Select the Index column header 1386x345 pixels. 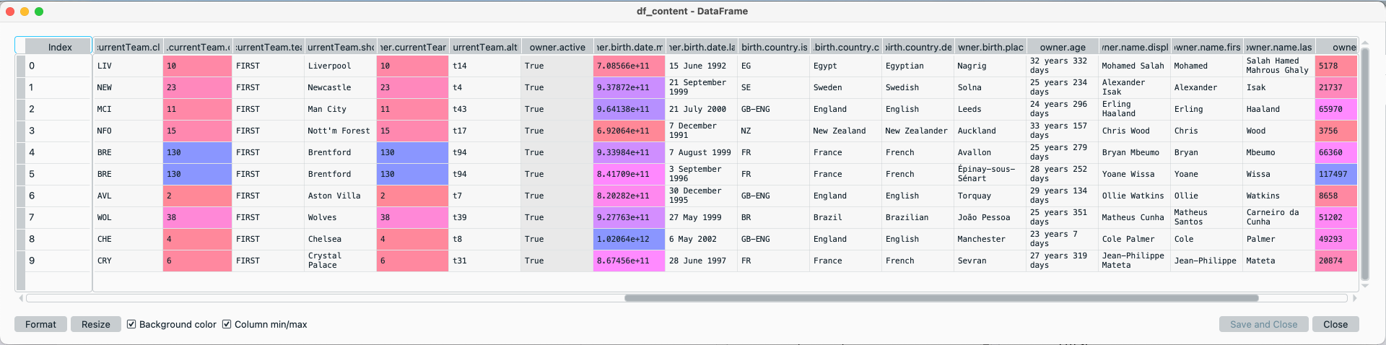point(59,47)
